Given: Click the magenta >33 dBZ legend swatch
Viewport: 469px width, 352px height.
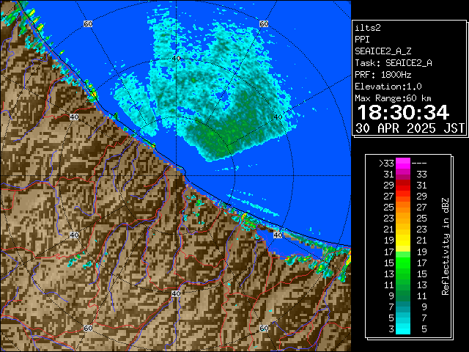Looking at the screenshot, I should click(x=403, y=164).
